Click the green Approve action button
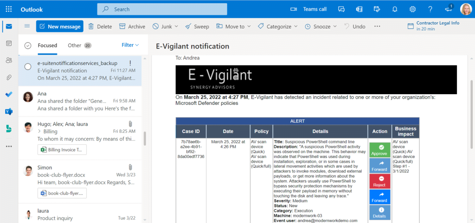 tap(379, 150)
